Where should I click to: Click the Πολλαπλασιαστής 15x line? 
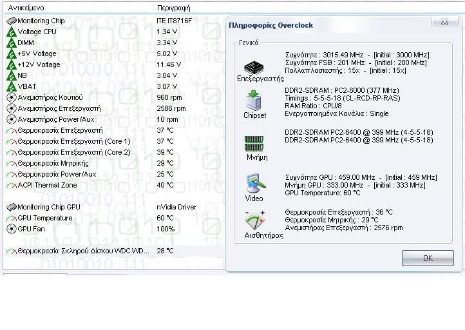coord(345,70)
